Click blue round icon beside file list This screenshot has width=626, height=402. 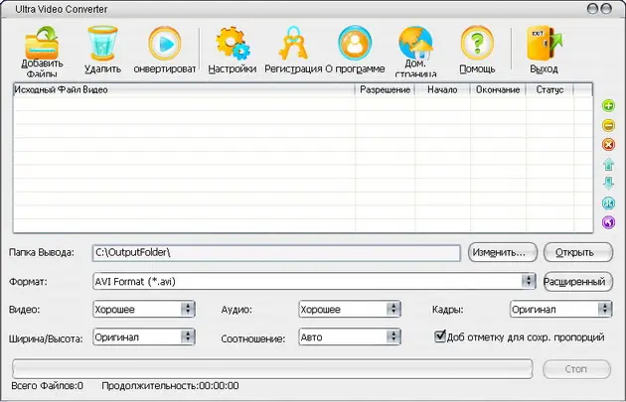[608, 203]
